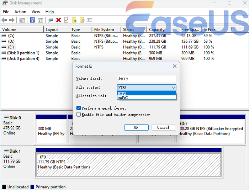The height and width of the screenshot is (190, 249).
Task: Click the Back arrow toolbar icon
Action: (4, 20)
